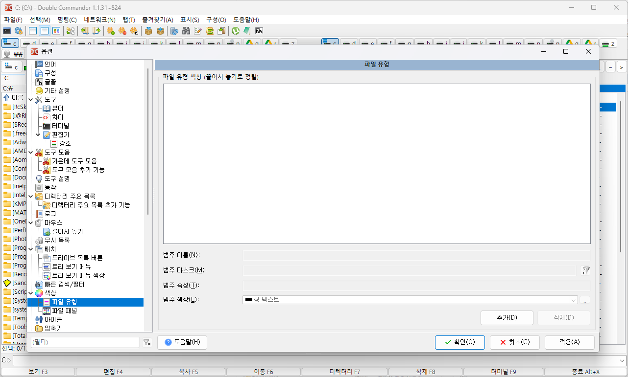628x377 pixels.
Task: Click the 확인(O) button
Action: point(459,342)
